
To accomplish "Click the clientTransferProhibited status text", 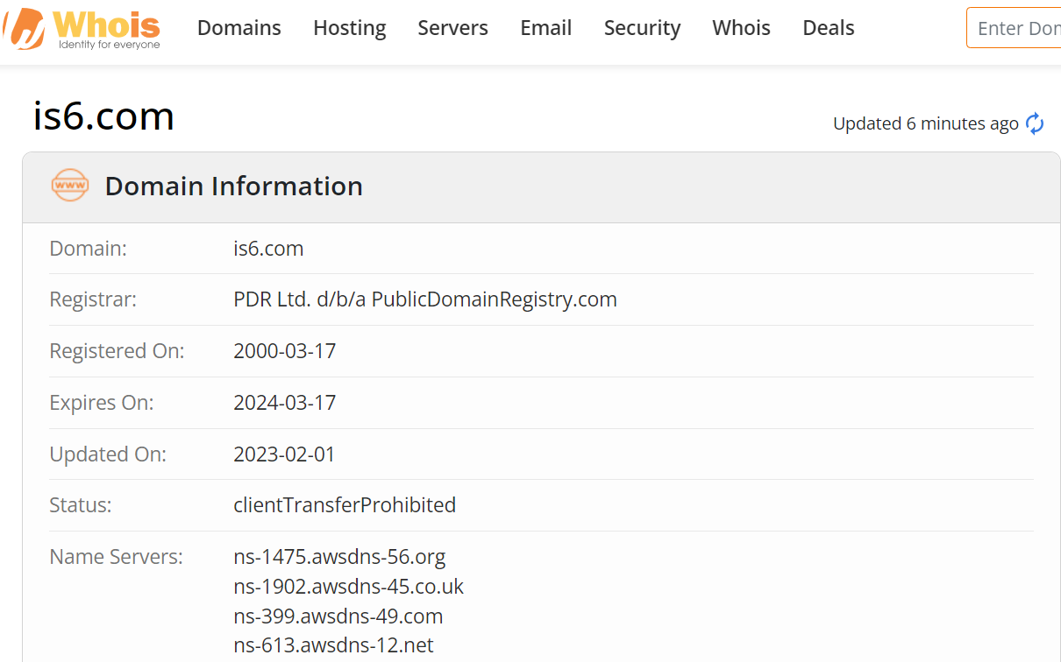I will [345, 505].
